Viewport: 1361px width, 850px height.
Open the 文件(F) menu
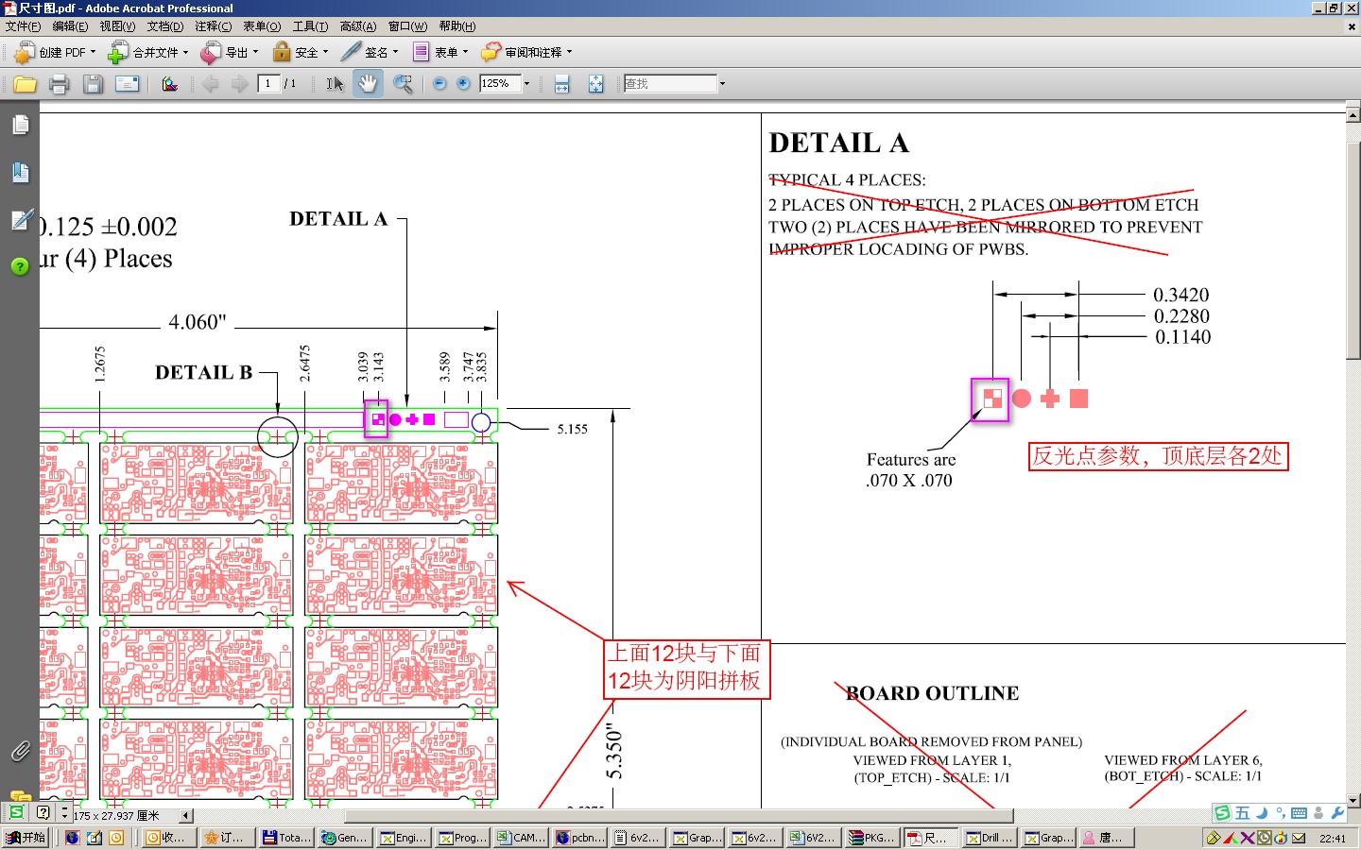tap(23, 26)
